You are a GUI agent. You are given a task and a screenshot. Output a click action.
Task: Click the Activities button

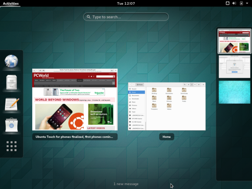10,3
